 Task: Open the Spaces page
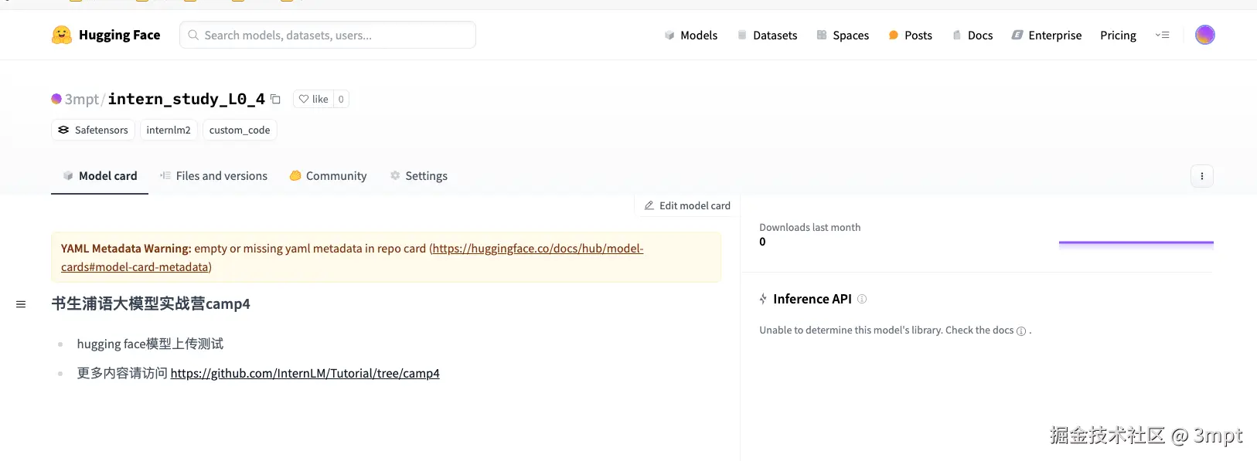843,35
